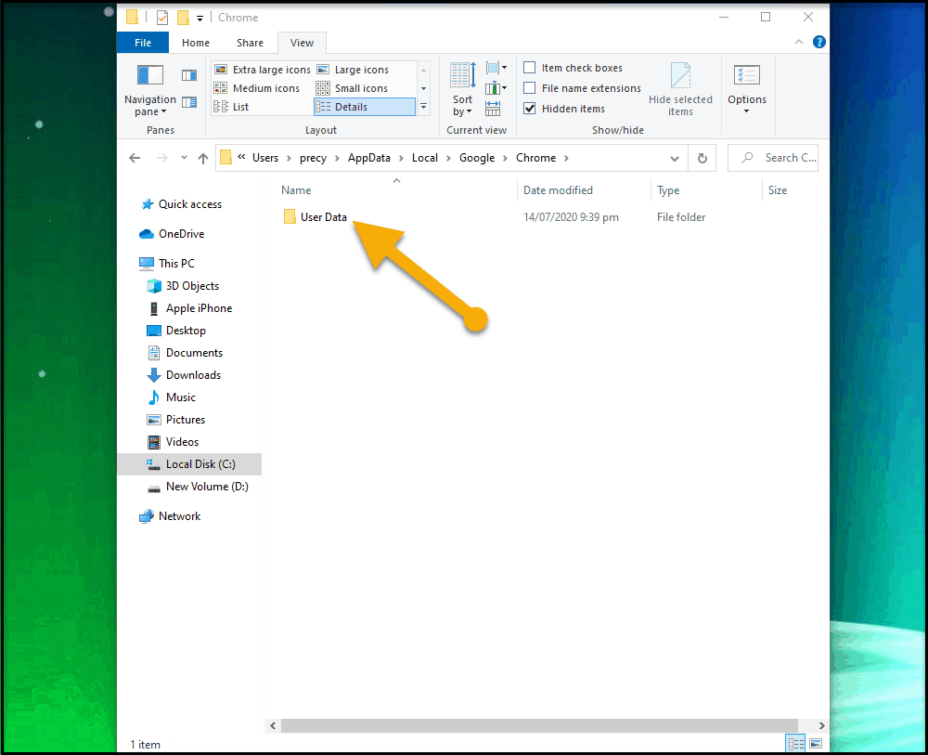Click Size all columns to fit icon

click(493, 109)
